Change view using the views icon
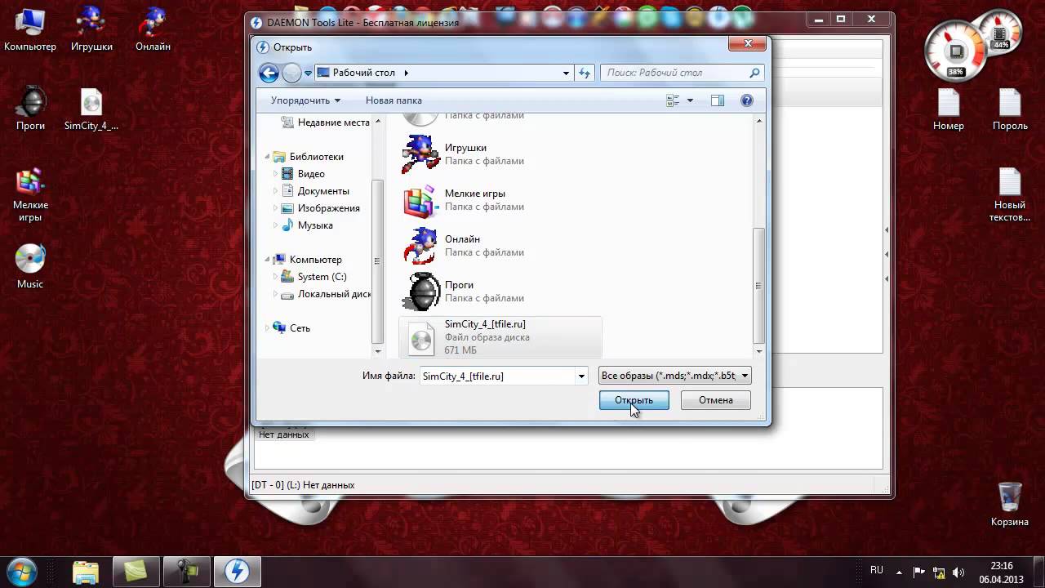The height and width of the screenshot is (588, 1045). 674,100
